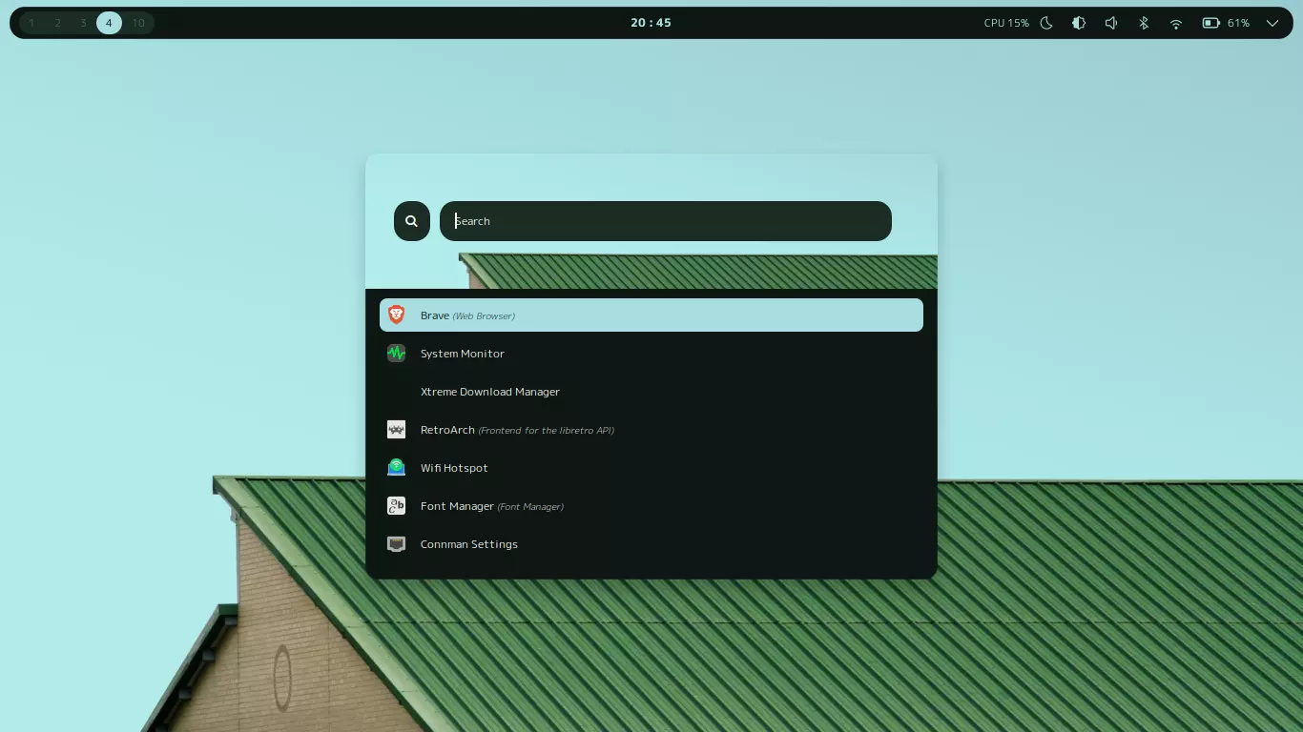This screenshot has height=732, width=1303.
Task: Open the Wi-Fi network icon
Action: [x=1176, y=23]
